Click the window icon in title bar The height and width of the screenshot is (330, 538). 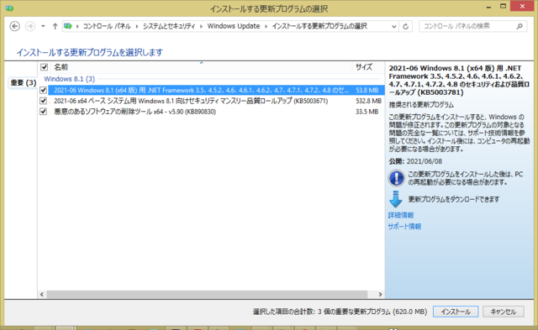click(x=9, y=8)
